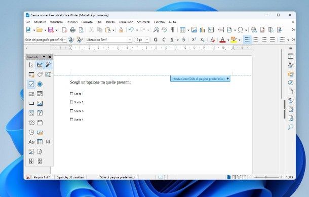The height and width of the screenshot is (197, 309).
Task: Select the Aa label/group box control
Action: pyautogui.click(x=31, y=142)
